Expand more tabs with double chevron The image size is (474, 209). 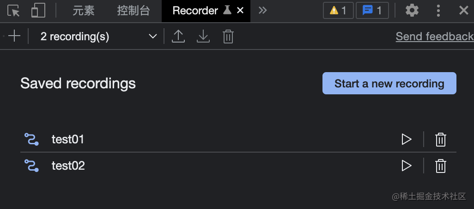pos(263,11)
